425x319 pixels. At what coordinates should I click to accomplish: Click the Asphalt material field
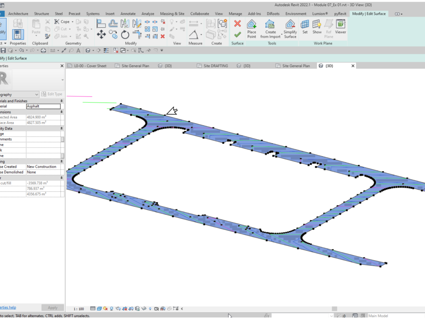(x=43, y=106)
